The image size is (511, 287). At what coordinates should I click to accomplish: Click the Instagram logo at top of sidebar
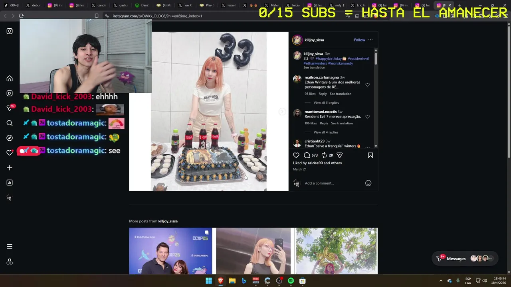click(x=10, y=31)
